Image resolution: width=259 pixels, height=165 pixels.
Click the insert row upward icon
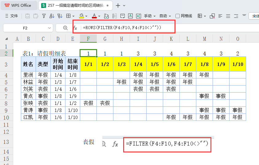tap(131, 16)
